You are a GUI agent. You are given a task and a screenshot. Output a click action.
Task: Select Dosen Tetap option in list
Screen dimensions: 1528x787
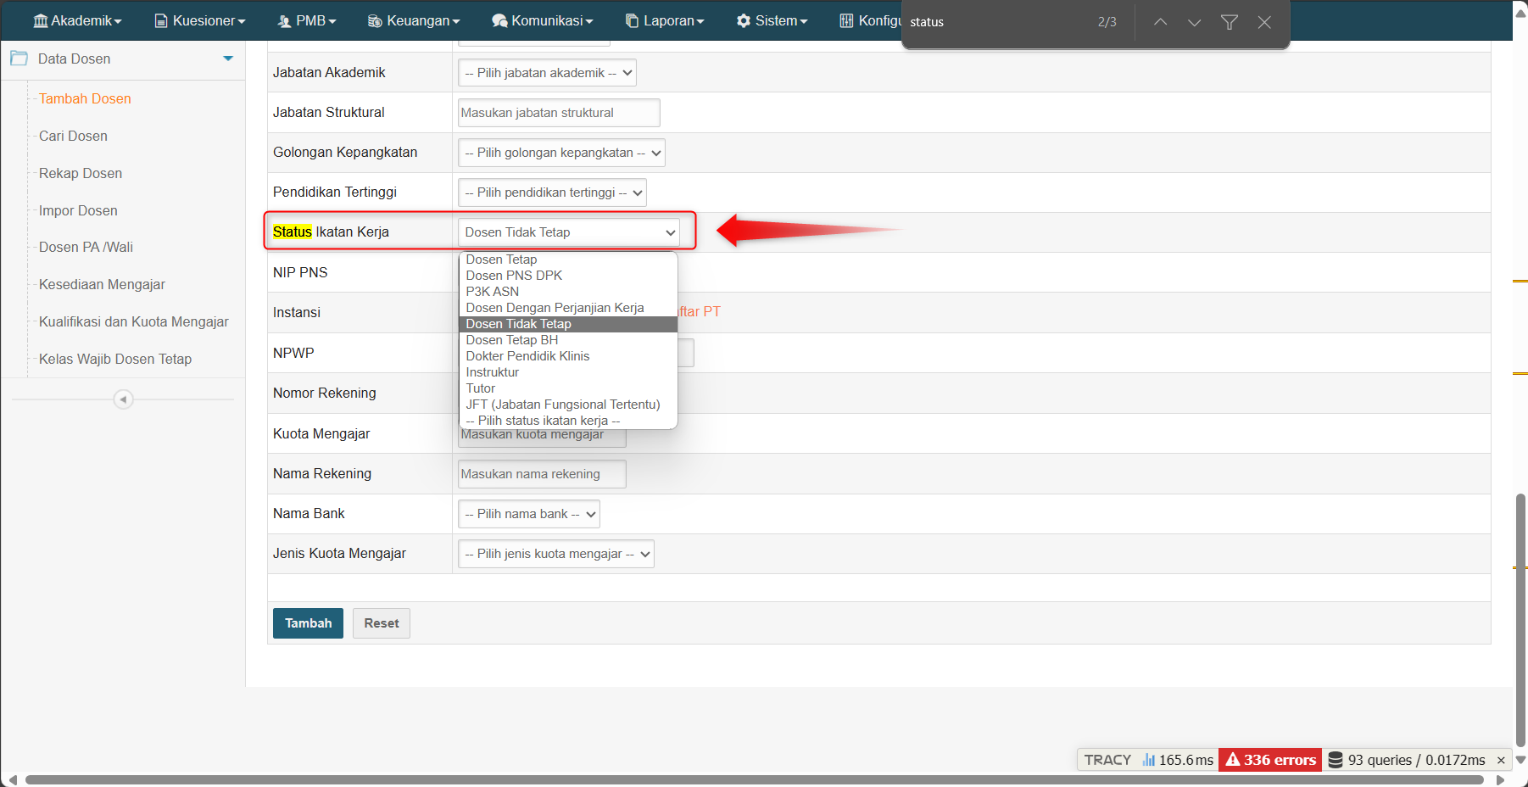point(501,260)
